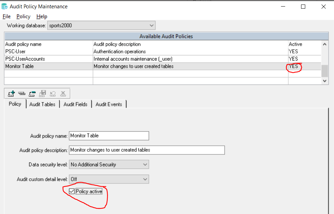334x214 pixels.
Task: Expand the Data security level dropdown
Action: 109,164
